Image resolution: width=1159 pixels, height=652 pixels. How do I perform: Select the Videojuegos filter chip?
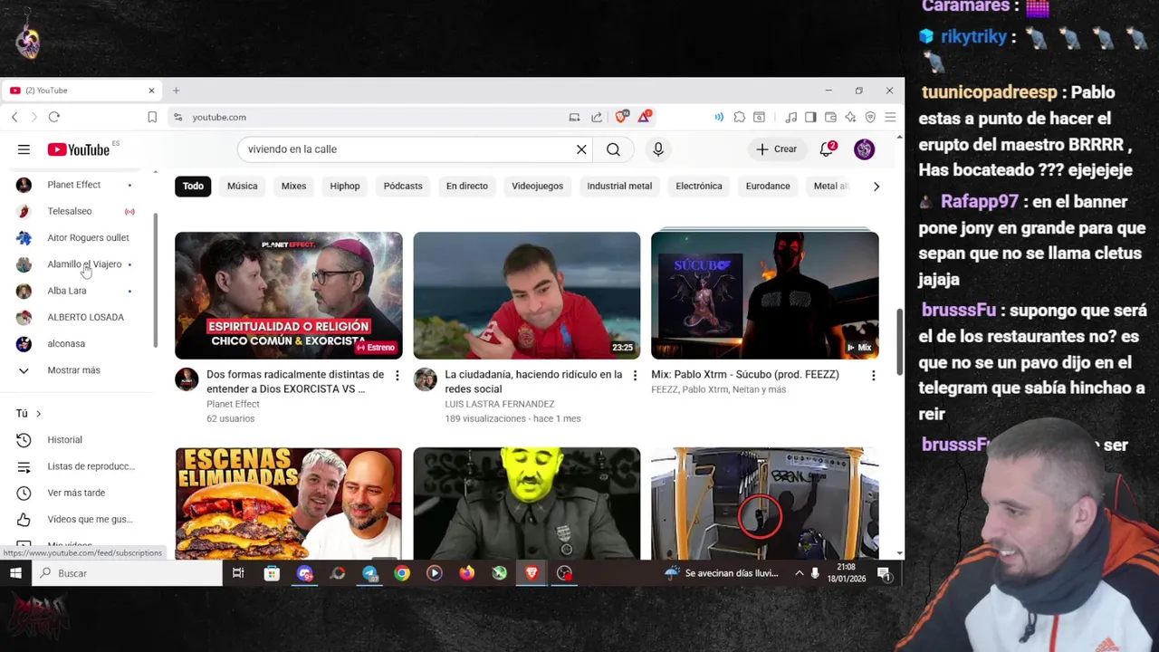click(x=537, y=186)
